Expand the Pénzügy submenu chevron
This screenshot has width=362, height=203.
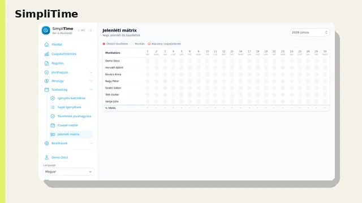[x=91, y=81]
